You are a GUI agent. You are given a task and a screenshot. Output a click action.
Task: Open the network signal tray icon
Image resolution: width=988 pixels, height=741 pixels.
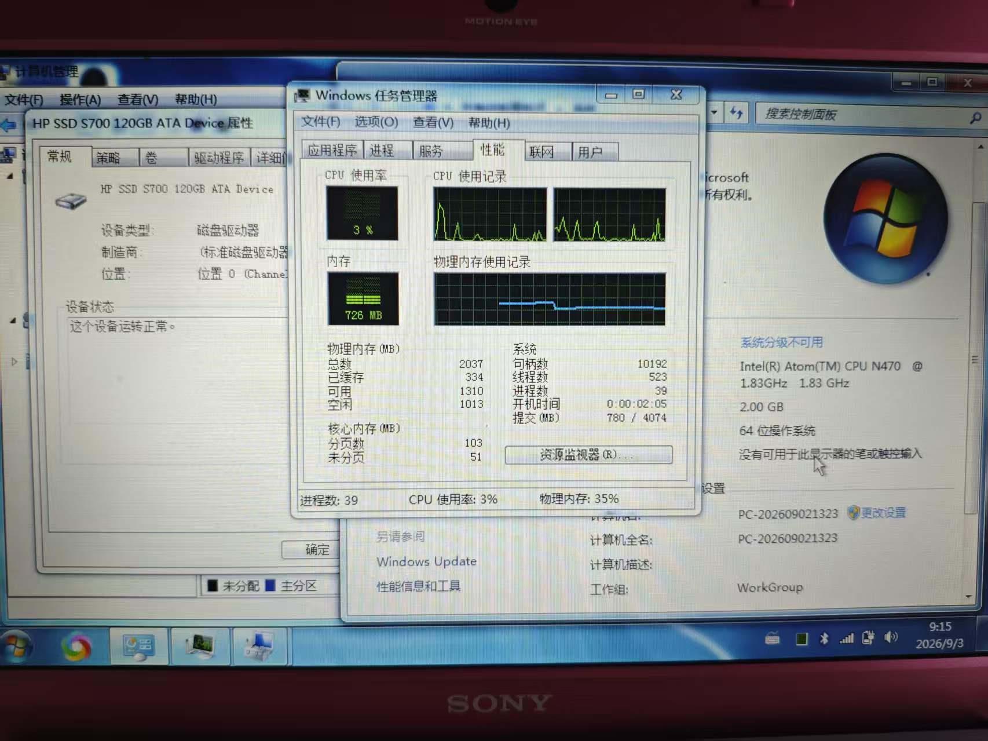[x=847, y=638]
